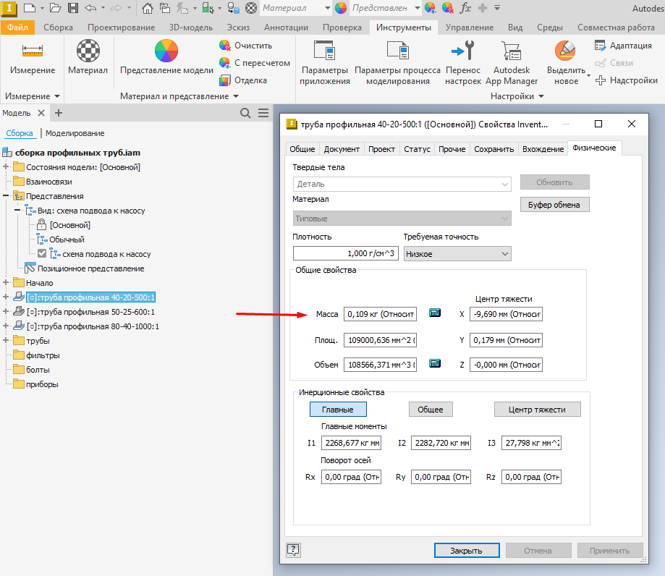Click help question icon in dialog
Screen dimensions: 665x576
click(x=293, y=550)
